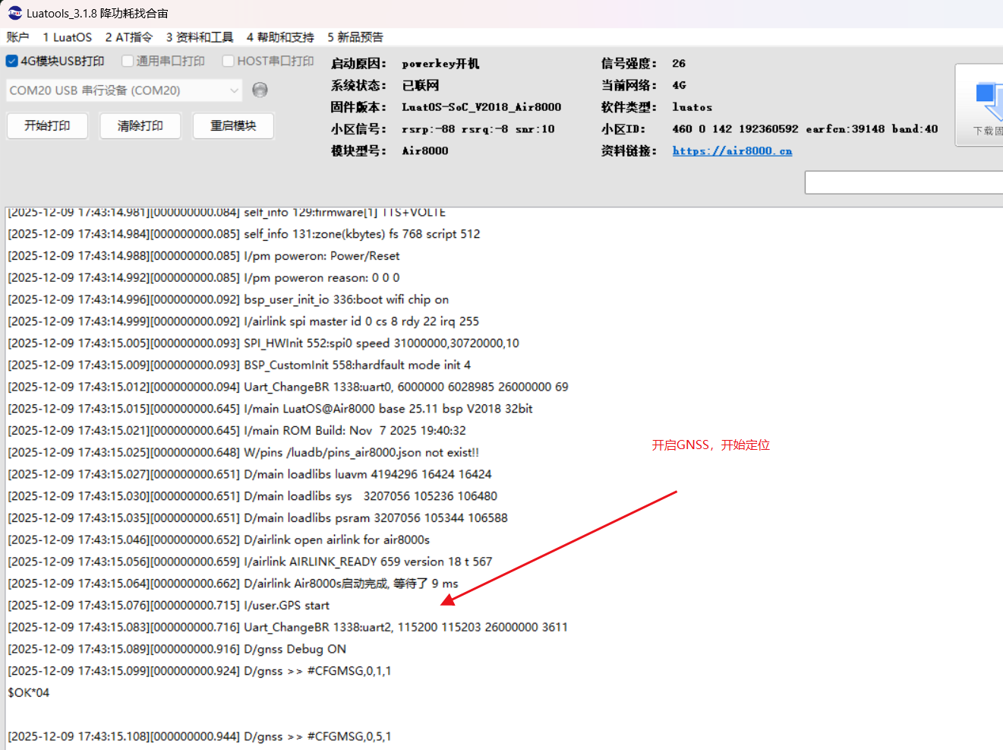The image size is (1003, 750).
Task: Click the module model Air8000 value
Action: [425, 150]
